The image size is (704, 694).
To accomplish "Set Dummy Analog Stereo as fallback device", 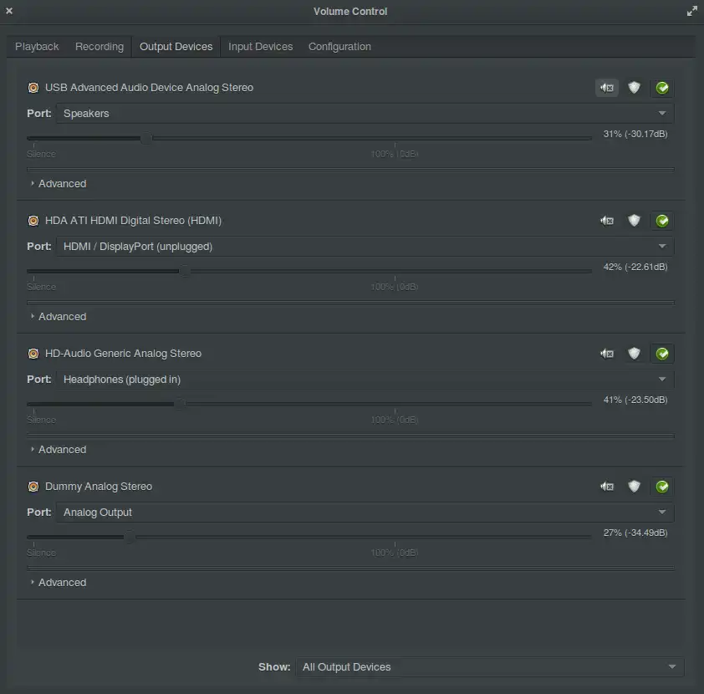I will tap(662, 487).
